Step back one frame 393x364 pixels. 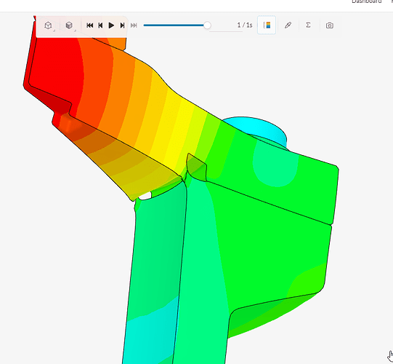[100, 25]
